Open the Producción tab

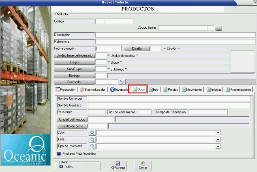tap(66, 90)
